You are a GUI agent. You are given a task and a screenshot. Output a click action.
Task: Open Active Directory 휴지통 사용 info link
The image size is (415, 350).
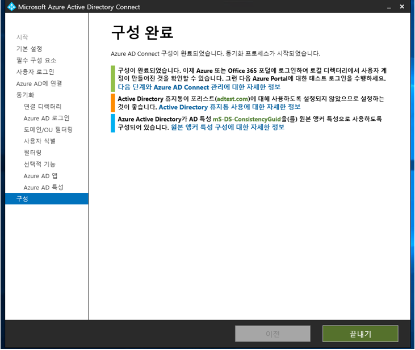point(229,107)
